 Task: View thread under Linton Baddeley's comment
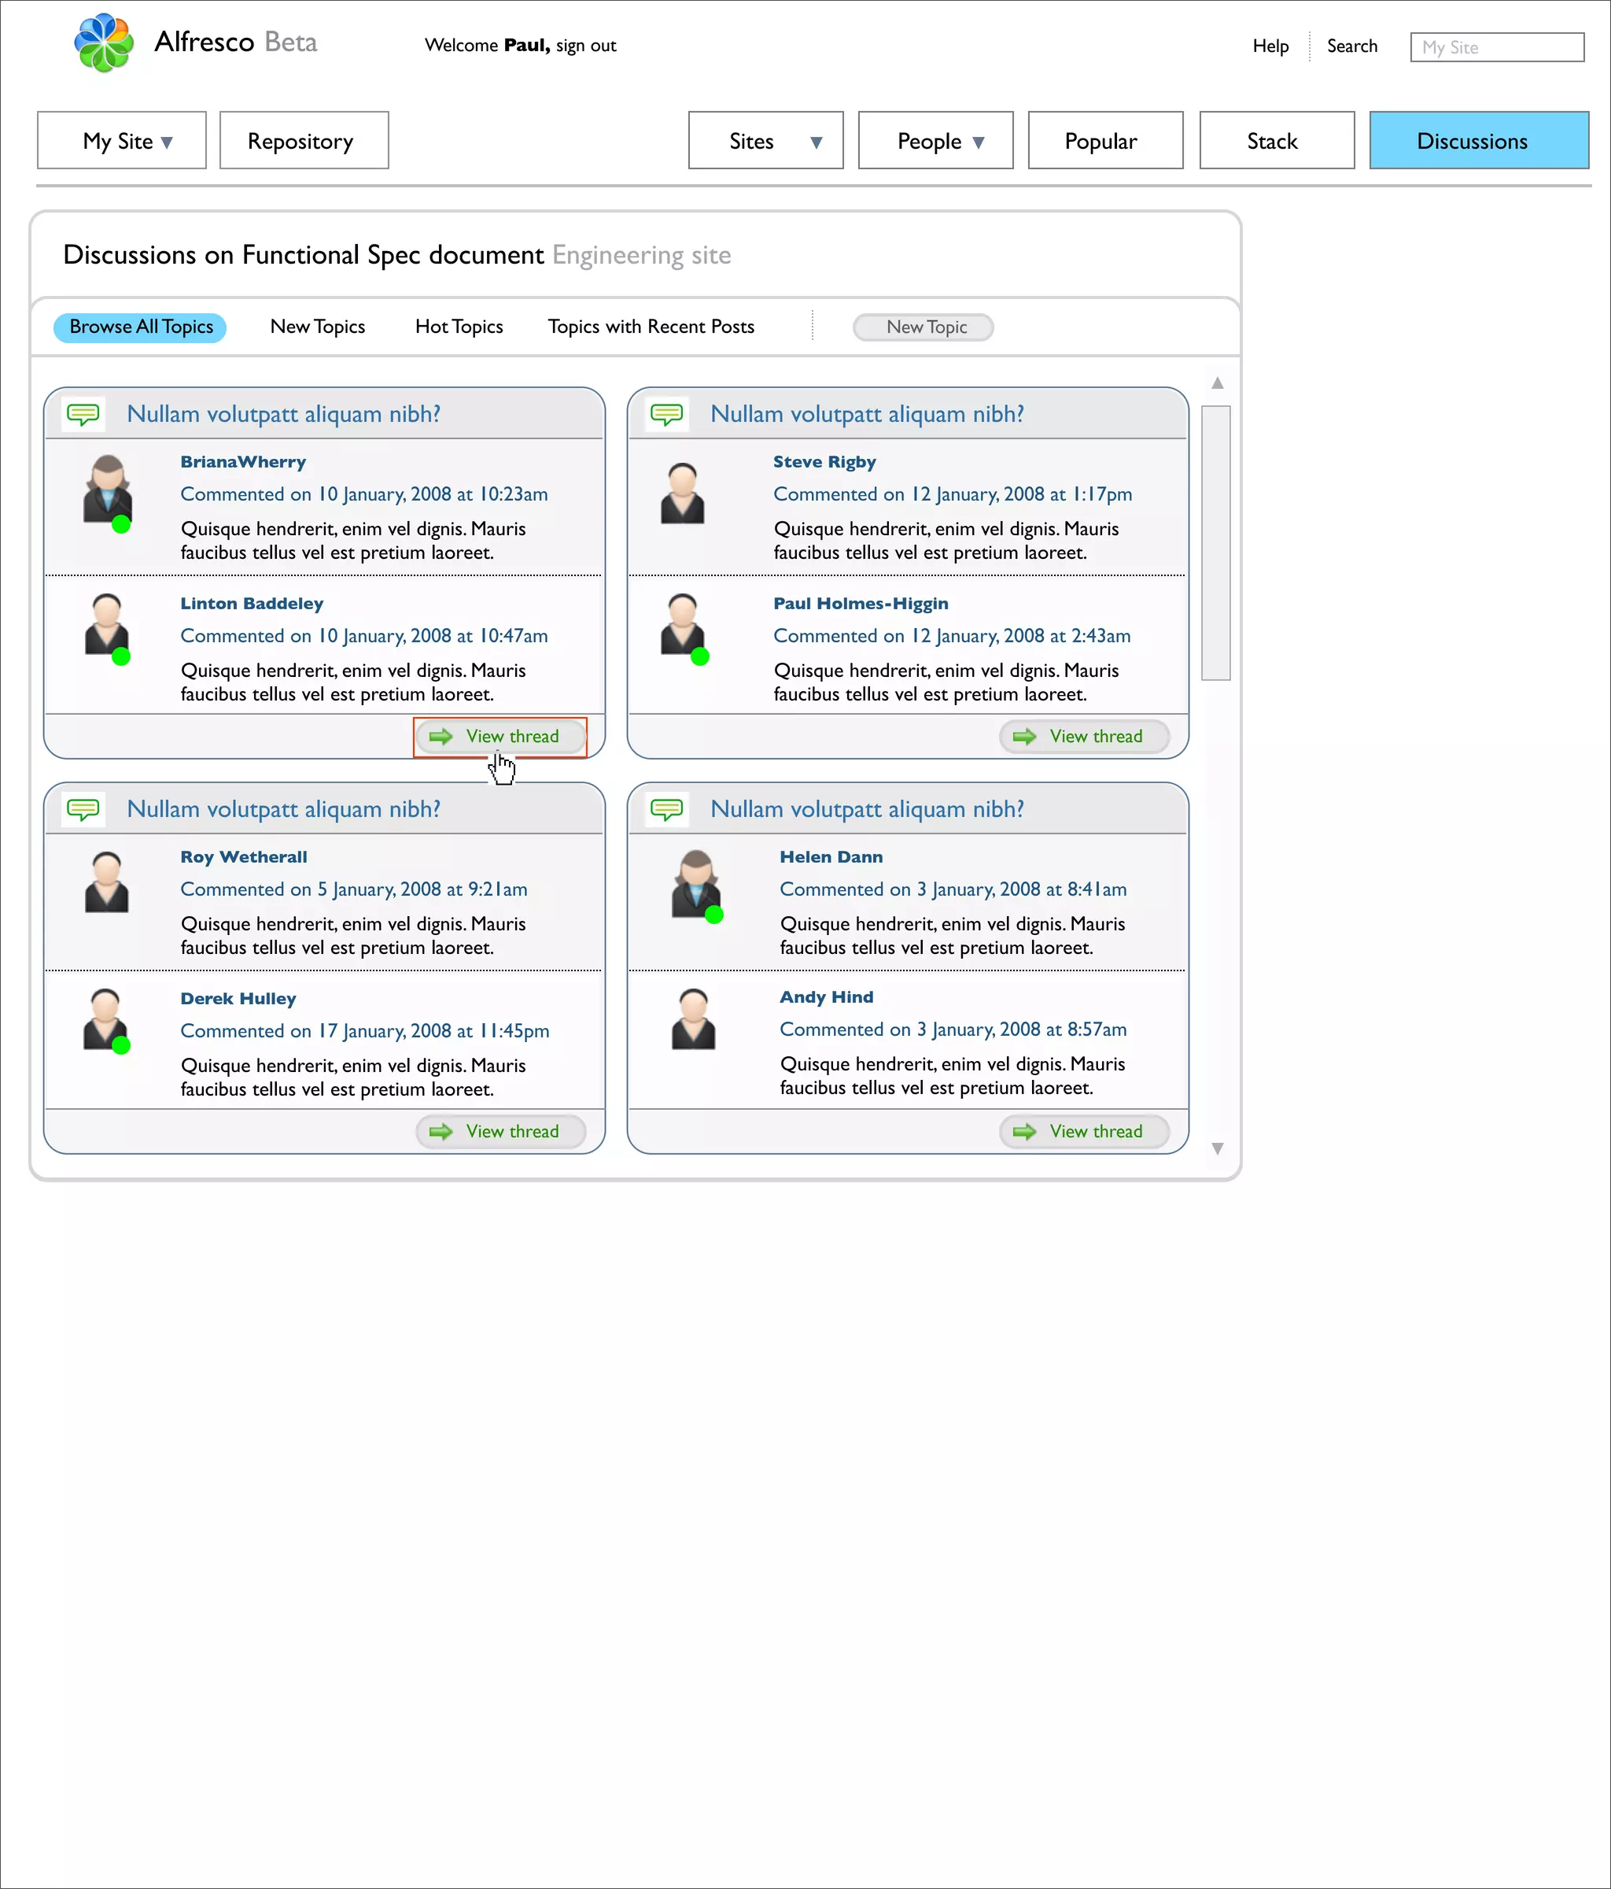[x=500, y=737]
